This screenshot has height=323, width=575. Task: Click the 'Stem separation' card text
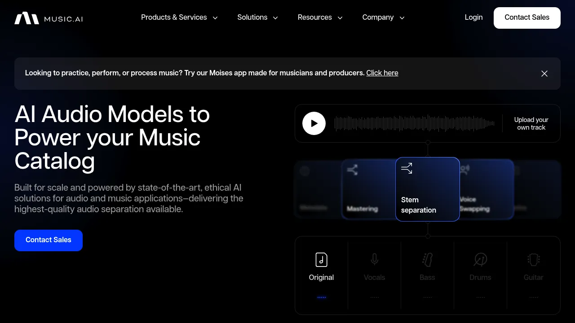[x=419, y=205]
